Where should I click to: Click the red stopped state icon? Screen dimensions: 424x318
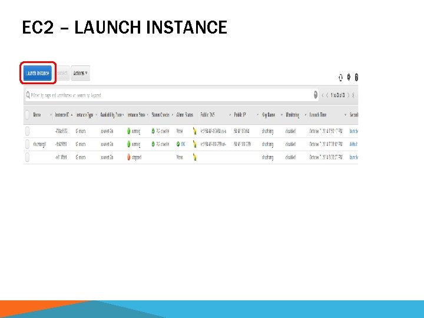coord(129,157)
